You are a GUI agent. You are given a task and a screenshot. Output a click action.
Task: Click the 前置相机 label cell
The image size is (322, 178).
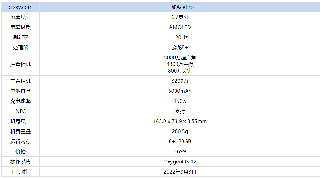click(21, 81)
